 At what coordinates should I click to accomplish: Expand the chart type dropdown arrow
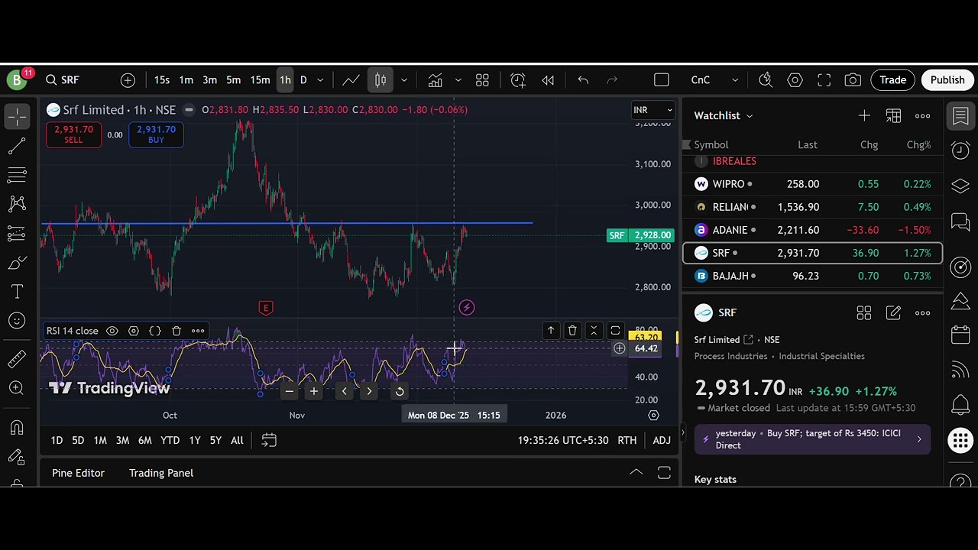[404, 79]
